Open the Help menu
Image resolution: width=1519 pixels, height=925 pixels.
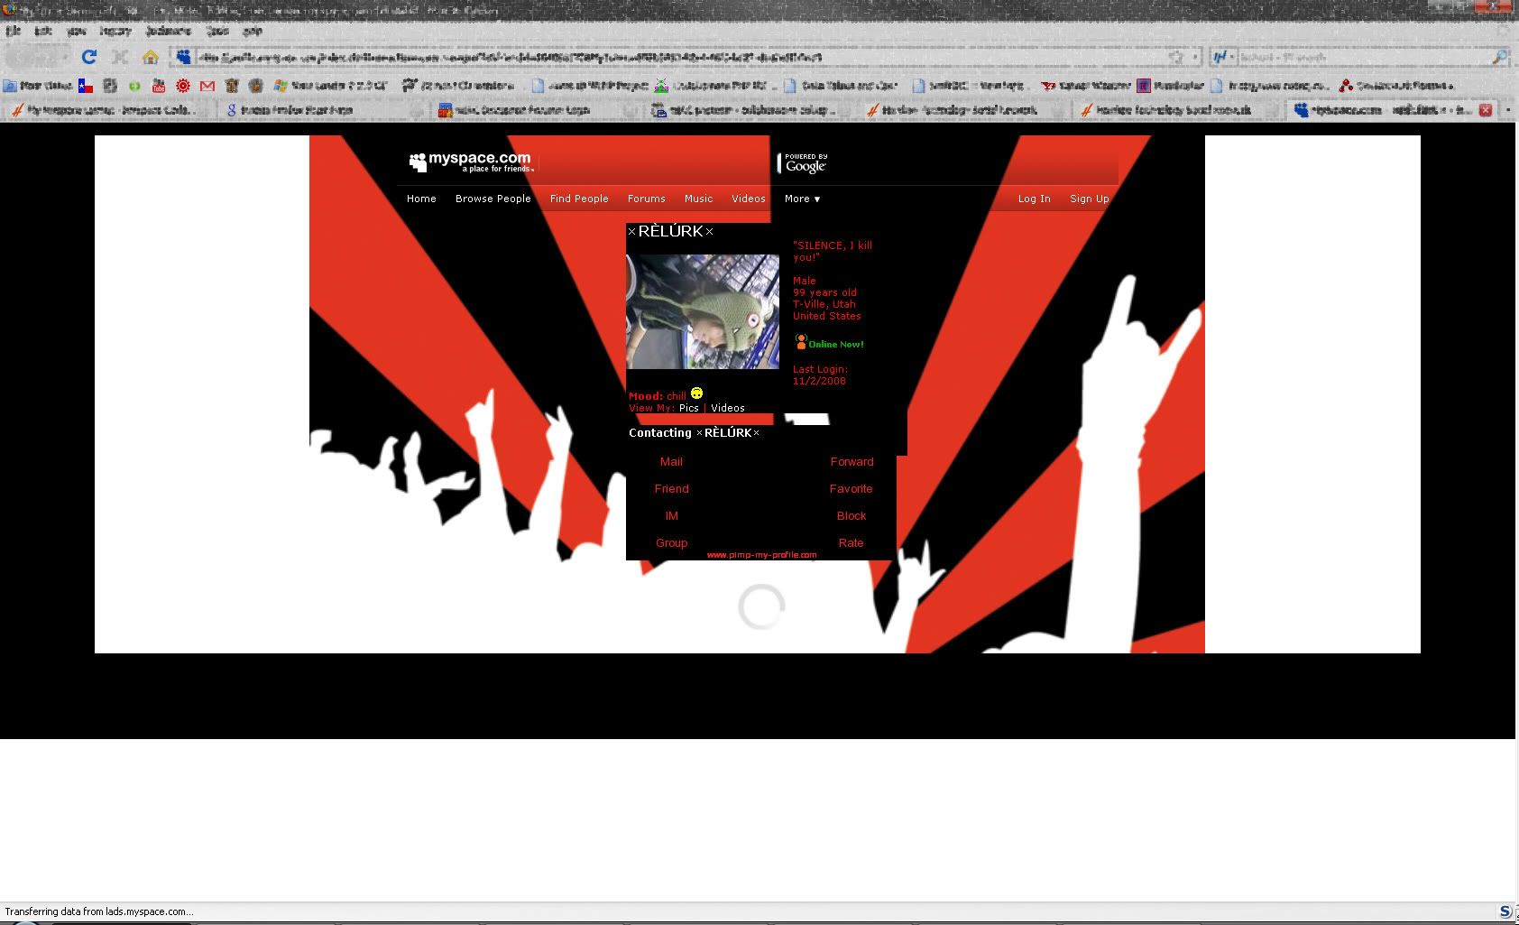click(x=253, y=31)
